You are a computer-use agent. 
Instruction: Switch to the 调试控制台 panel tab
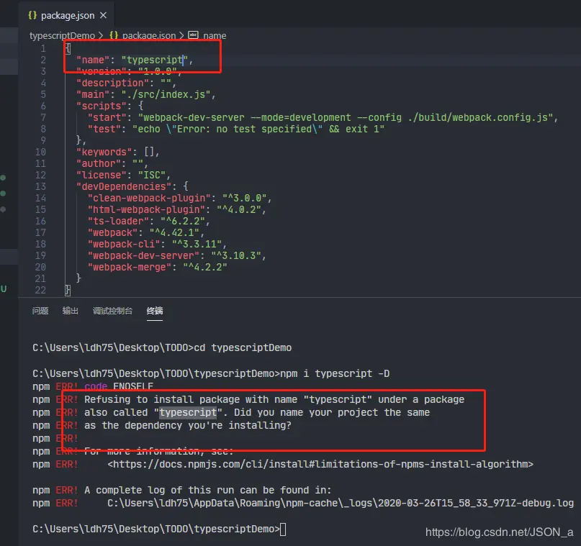(112, 311)
